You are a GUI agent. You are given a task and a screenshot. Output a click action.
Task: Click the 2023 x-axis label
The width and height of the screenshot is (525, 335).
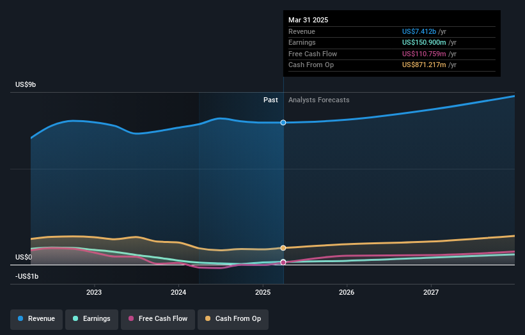click(94, 292)
